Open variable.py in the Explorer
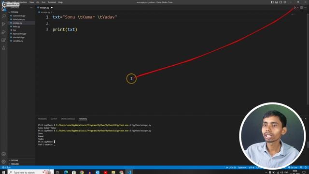The width and height of the screenshot is (309, 174). pyautogui.click(x=18, y=41)
